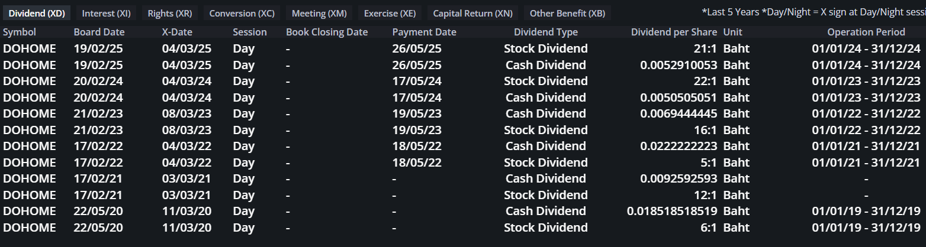Click the 17/05/24 payment date in 22:1 row
This screenshot has height=247, width=926.
(417, 81)
